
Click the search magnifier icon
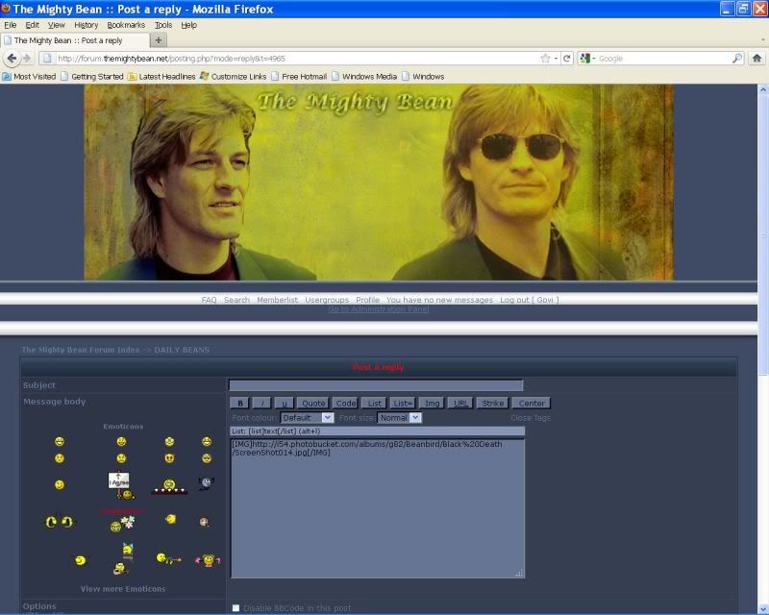(x=736, y=59)
